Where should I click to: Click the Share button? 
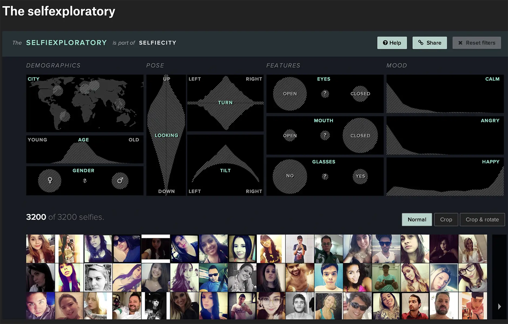click(x=430, y=43)
